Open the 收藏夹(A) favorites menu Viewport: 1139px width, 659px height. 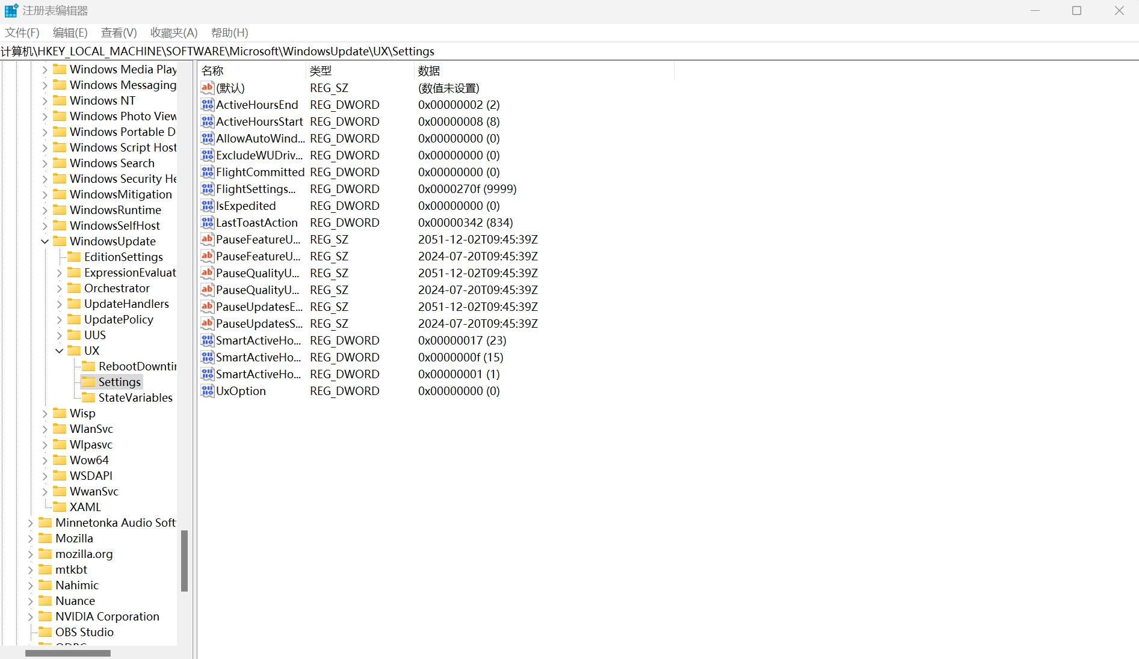(174, 32)
